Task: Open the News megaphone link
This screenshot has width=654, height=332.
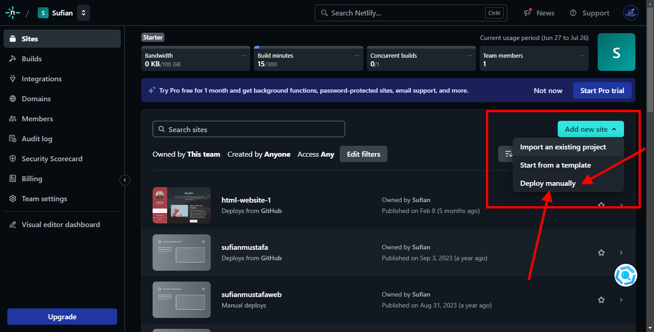Action: [x=539, y=13]
